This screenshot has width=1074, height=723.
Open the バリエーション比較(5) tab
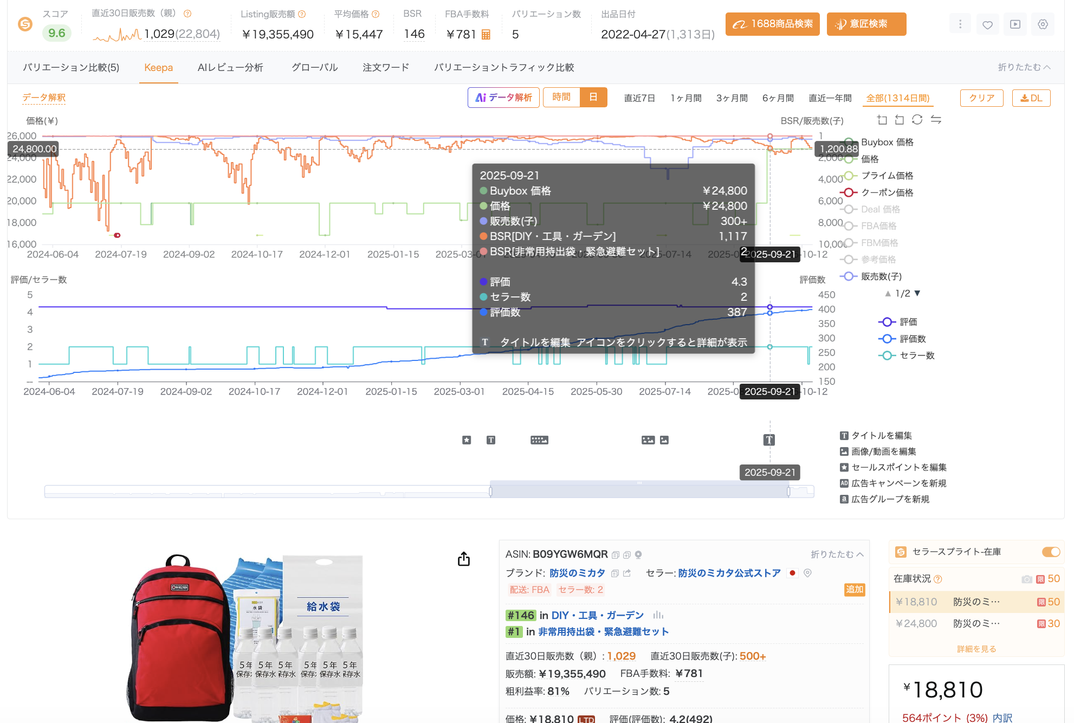(71, 68)
